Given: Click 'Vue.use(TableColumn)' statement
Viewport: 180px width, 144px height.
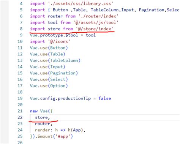Looking at the screenshot, I should click(55, 60).
